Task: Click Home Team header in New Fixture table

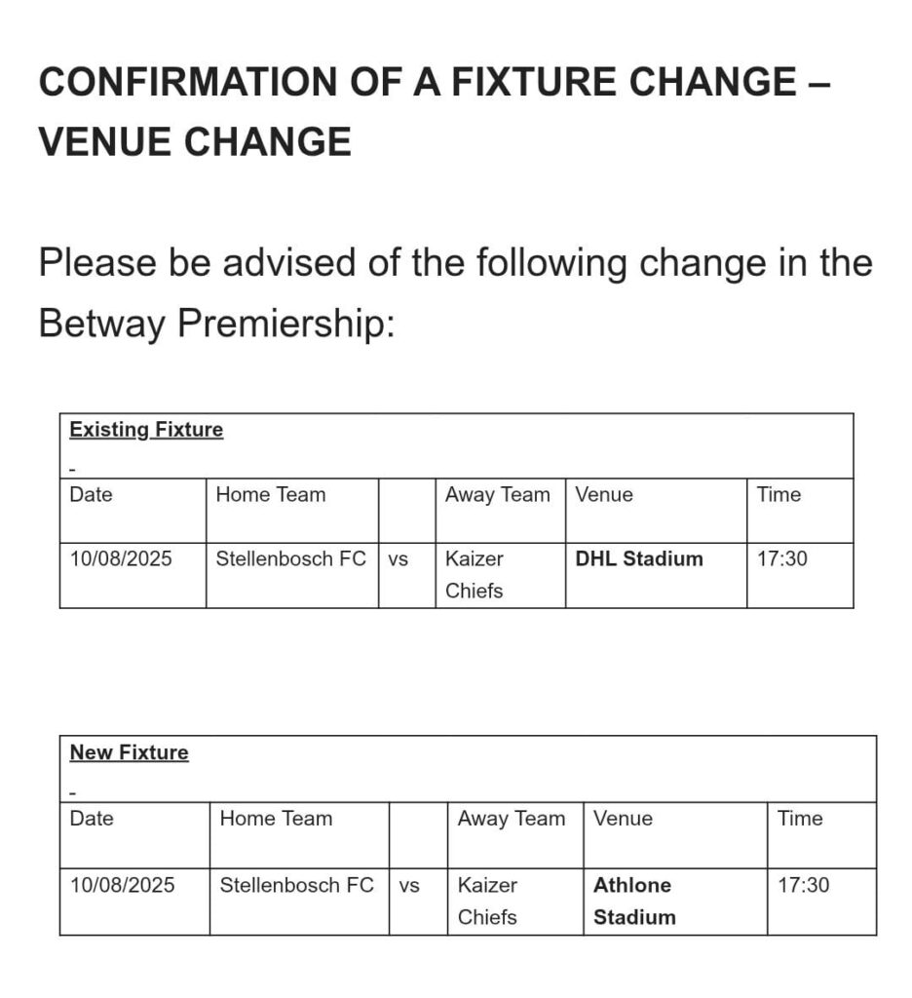Action: pyautogui.click(x=276, y=819)
